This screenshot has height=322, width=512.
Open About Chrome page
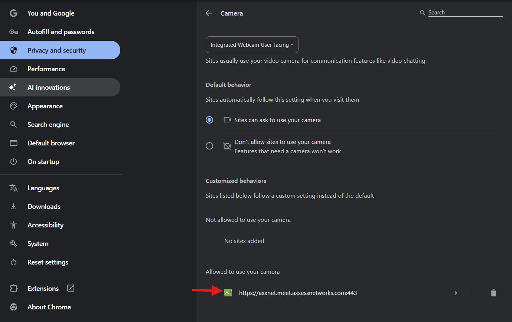pos(49,307)
